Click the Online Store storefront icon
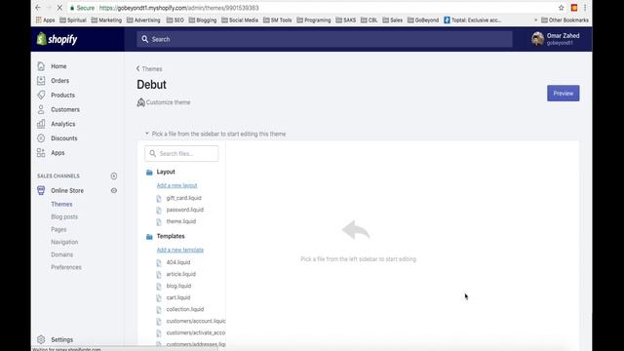The image size is (624, 351). 41,190
